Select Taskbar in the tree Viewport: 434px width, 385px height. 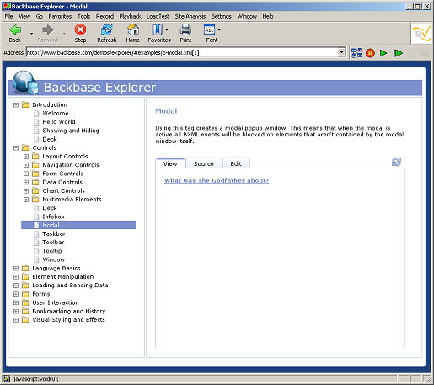(x=54, y=233)
